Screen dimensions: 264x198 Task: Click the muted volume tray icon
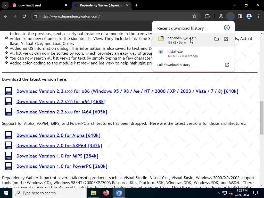pyautogui.click(x=231, y=193)
